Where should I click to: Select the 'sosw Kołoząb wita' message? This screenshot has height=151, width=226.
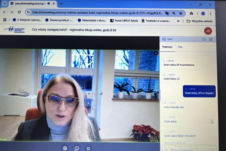click(x=174, y=107)
